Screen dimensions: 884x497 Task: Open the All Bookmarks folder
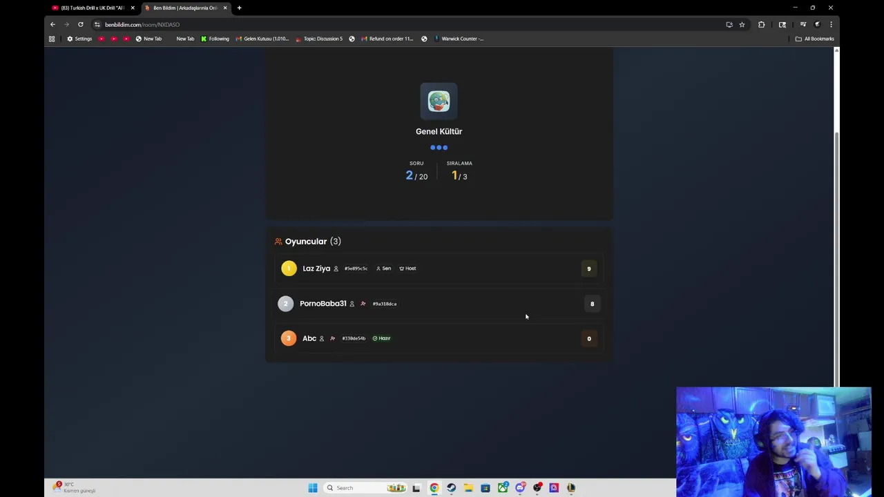(x=815, y=39)
